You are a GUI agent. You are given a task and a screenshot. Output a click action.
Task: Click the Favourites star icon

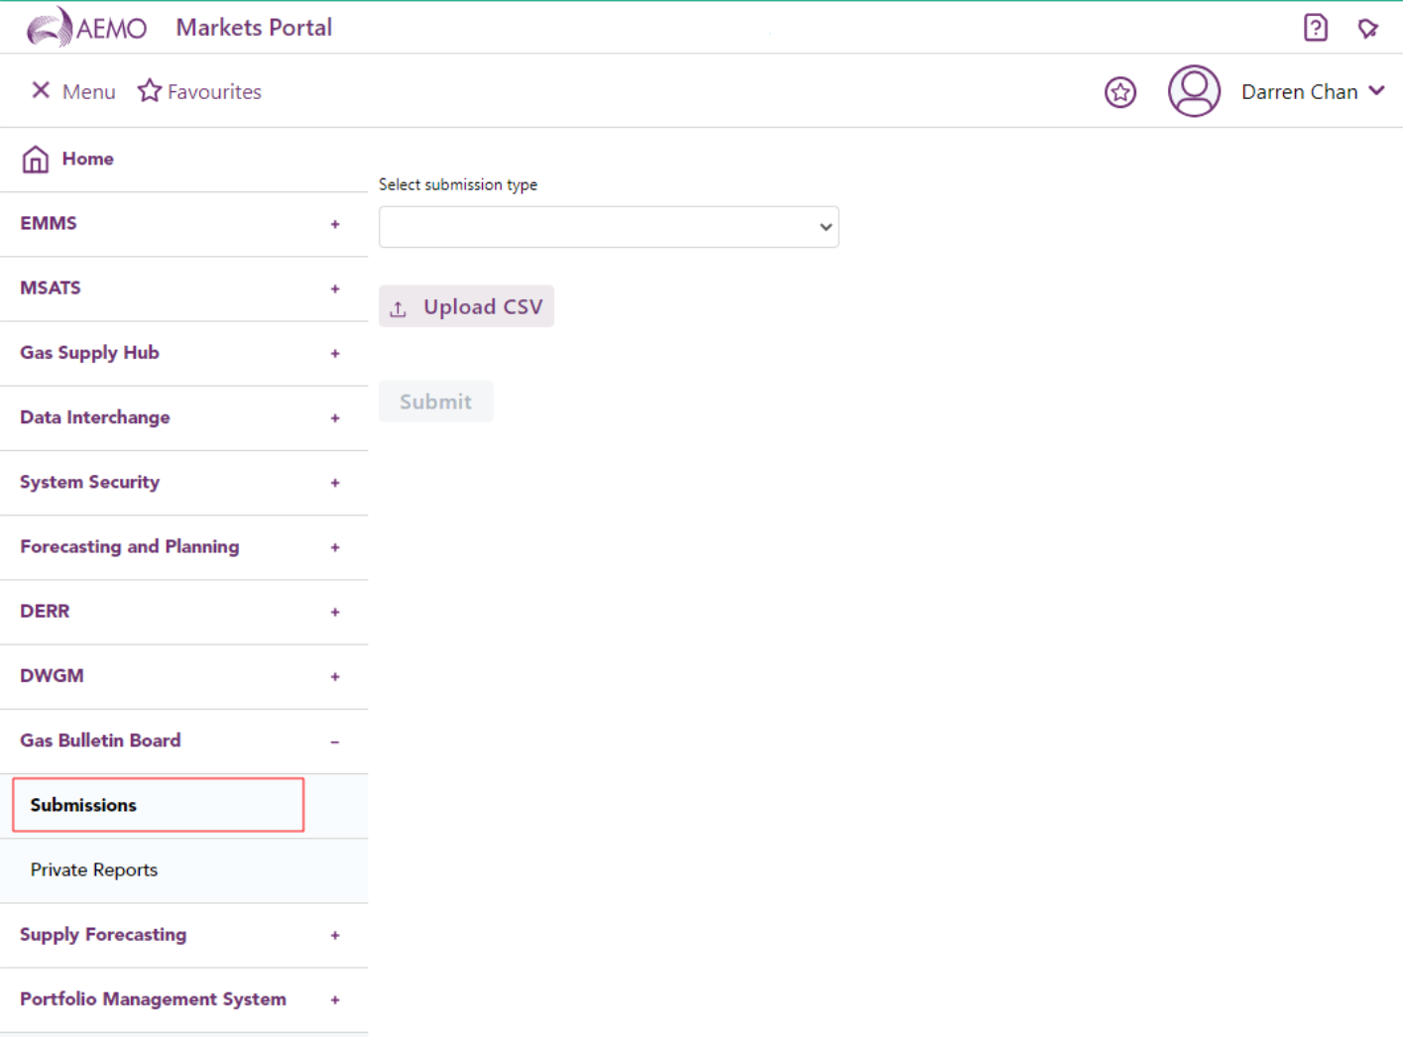click(x=149, y=90)
